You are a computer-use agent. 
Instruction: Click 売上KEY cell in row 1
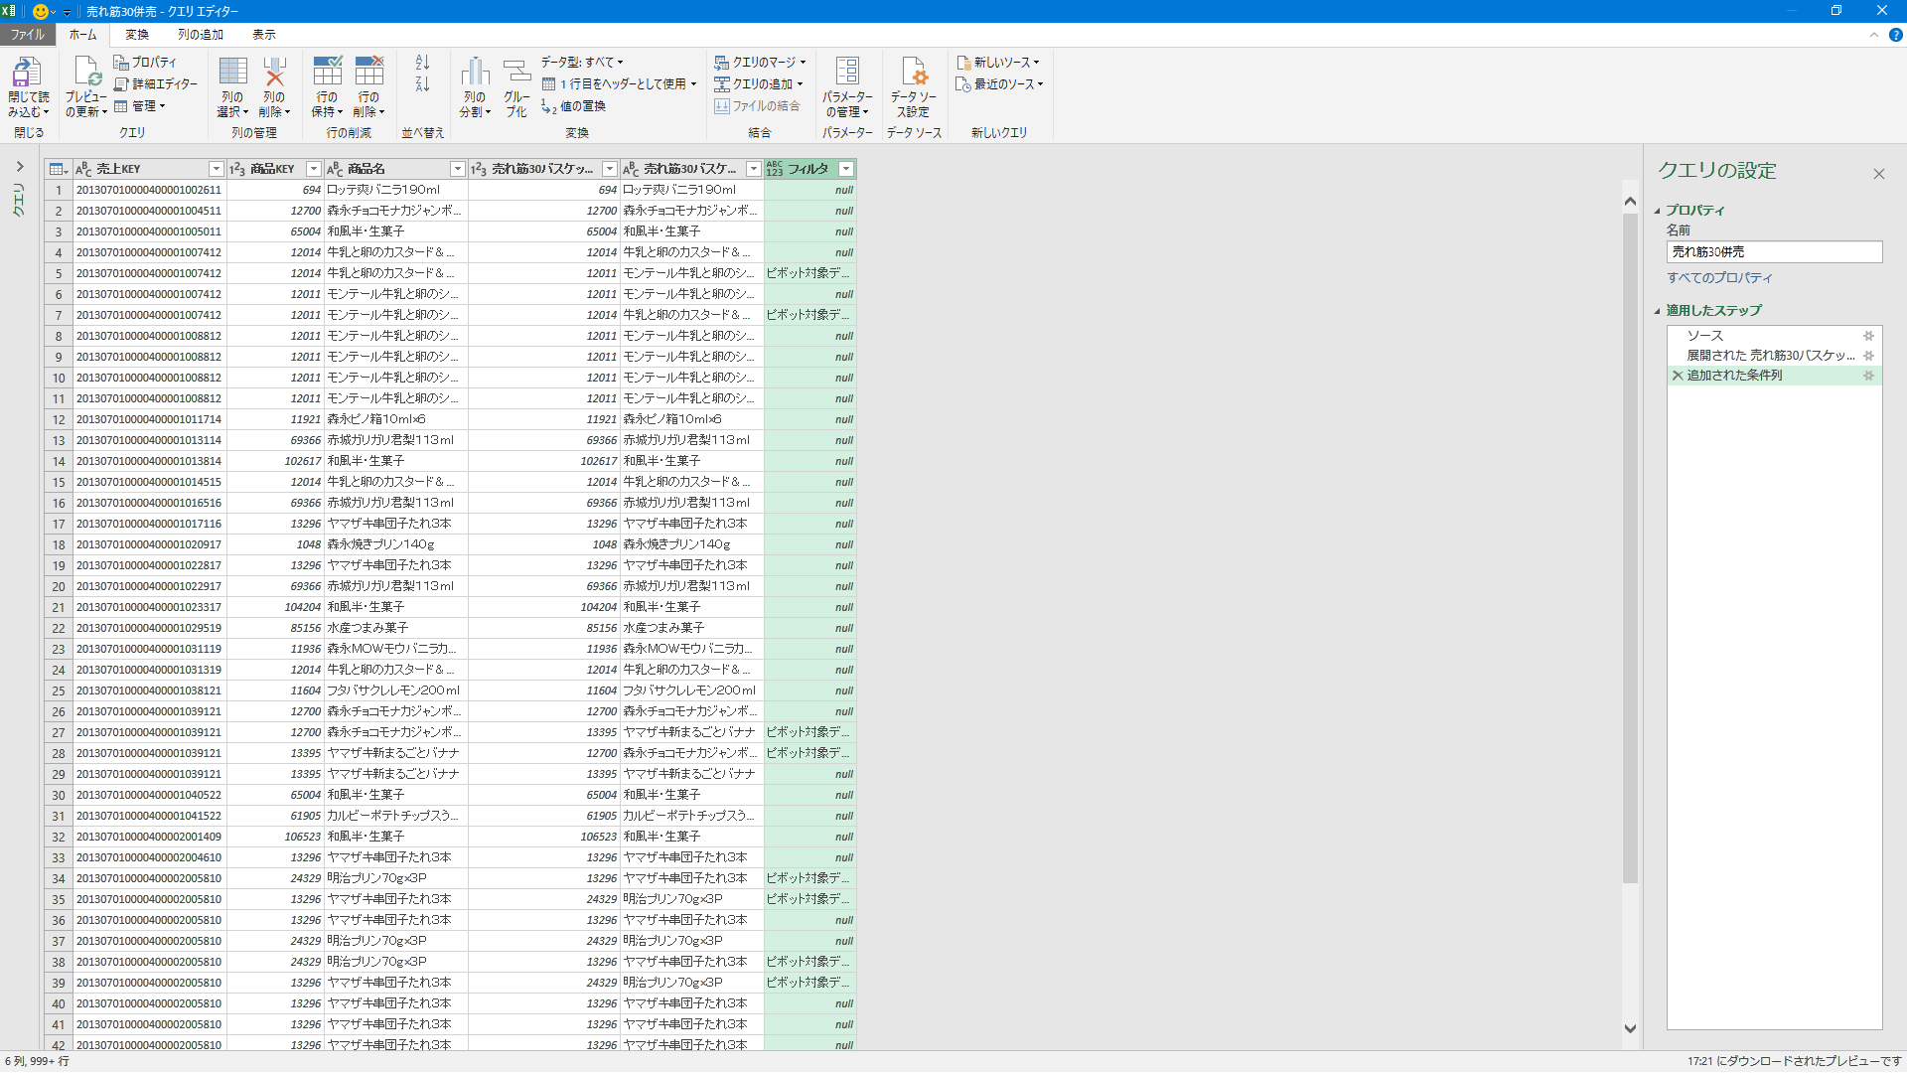(x=149, y=190)
